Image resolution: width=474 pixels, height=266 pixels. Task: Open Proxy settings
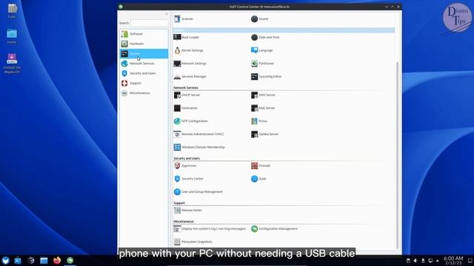click(259, 121)
